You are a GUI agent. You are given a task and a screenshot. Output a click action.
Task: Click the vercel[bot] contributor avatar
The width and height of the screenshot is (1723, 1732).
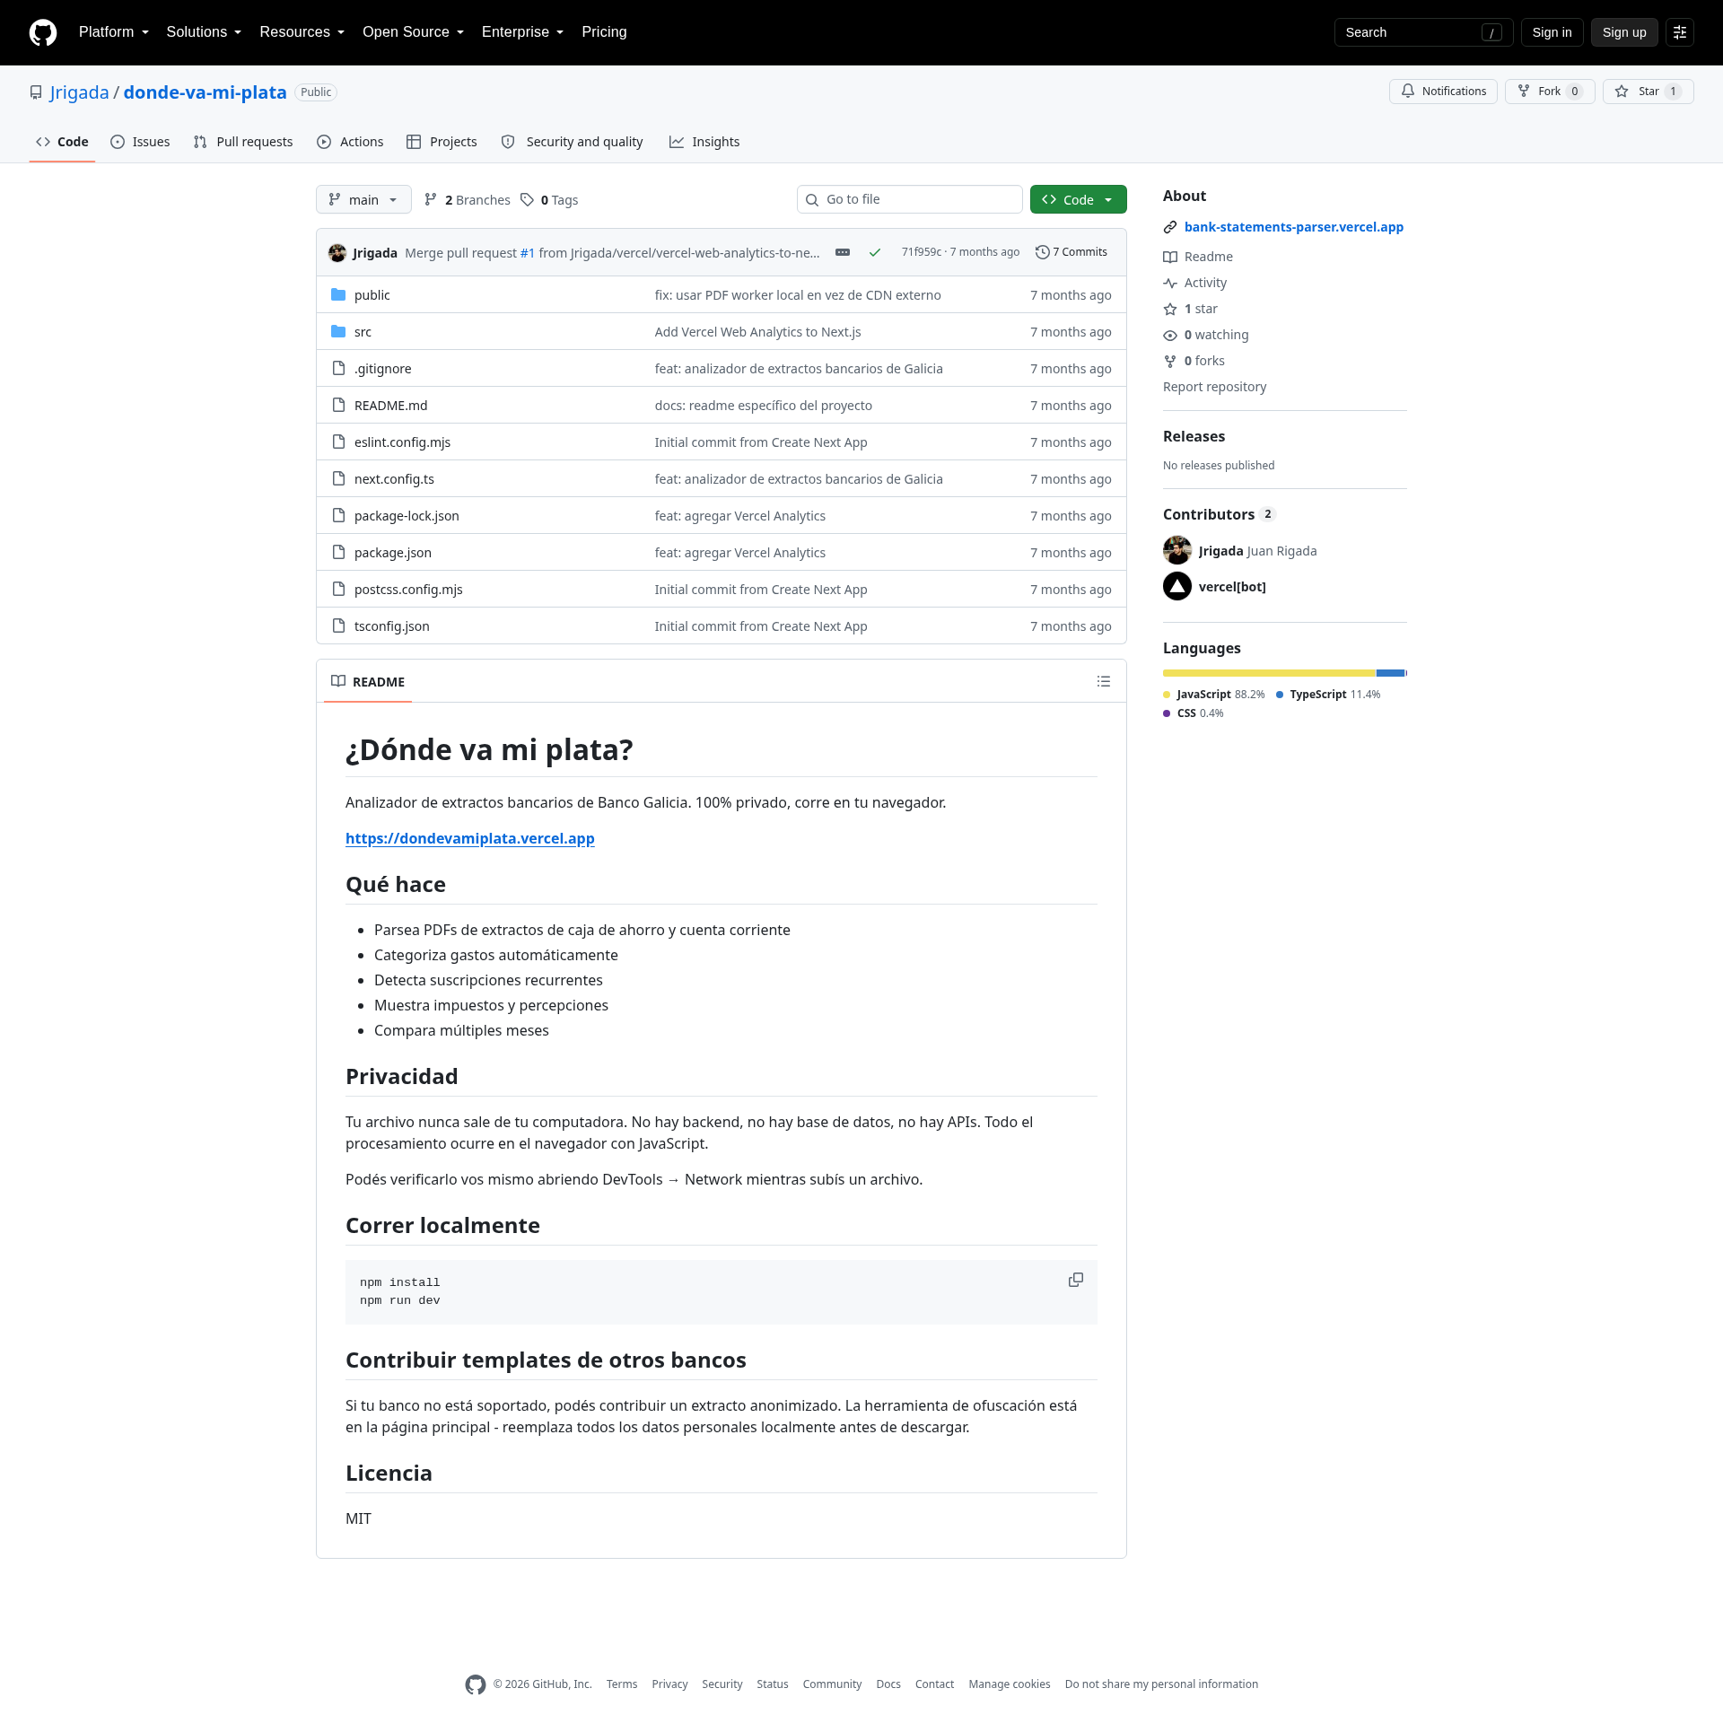(x=1177, y=587)
